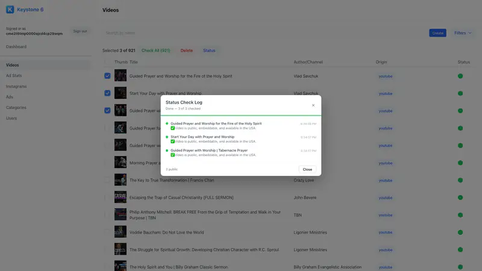
Task: Click the red Delete action
Action: pos(187,51)
